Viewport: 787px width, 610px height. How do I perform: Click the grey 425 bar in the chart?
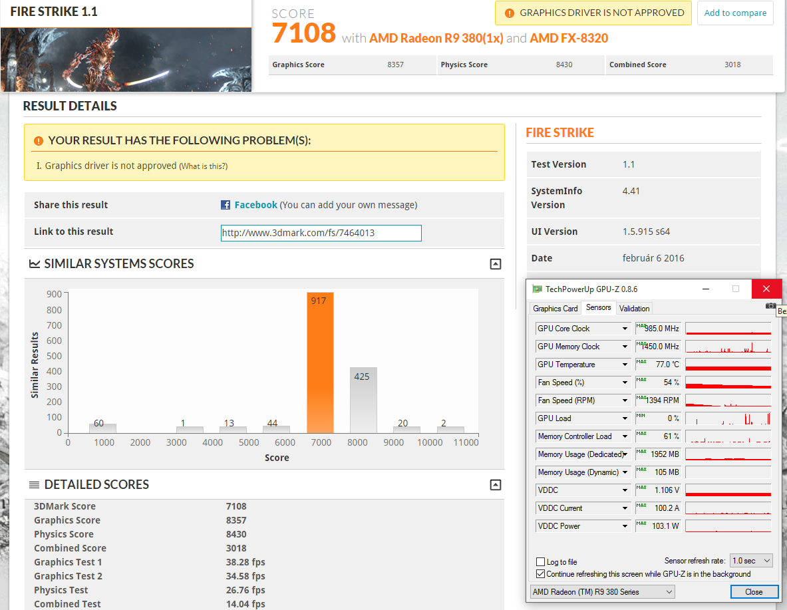[363, 400]
